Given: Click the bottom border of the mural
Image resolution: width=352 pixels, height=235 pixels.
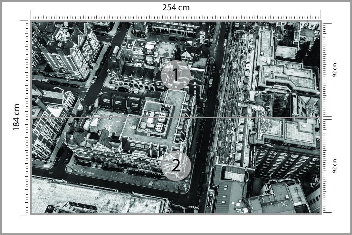Looking at the screenshot, I should (176, 214).
